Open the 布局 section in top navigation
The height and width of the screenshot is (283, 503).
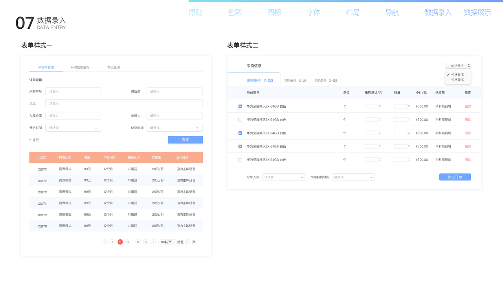tap(353, 13)
